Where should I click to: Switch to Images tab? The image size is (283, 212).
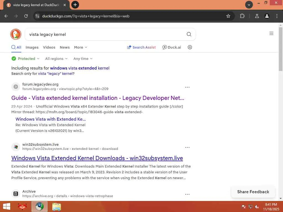(32, 47)
